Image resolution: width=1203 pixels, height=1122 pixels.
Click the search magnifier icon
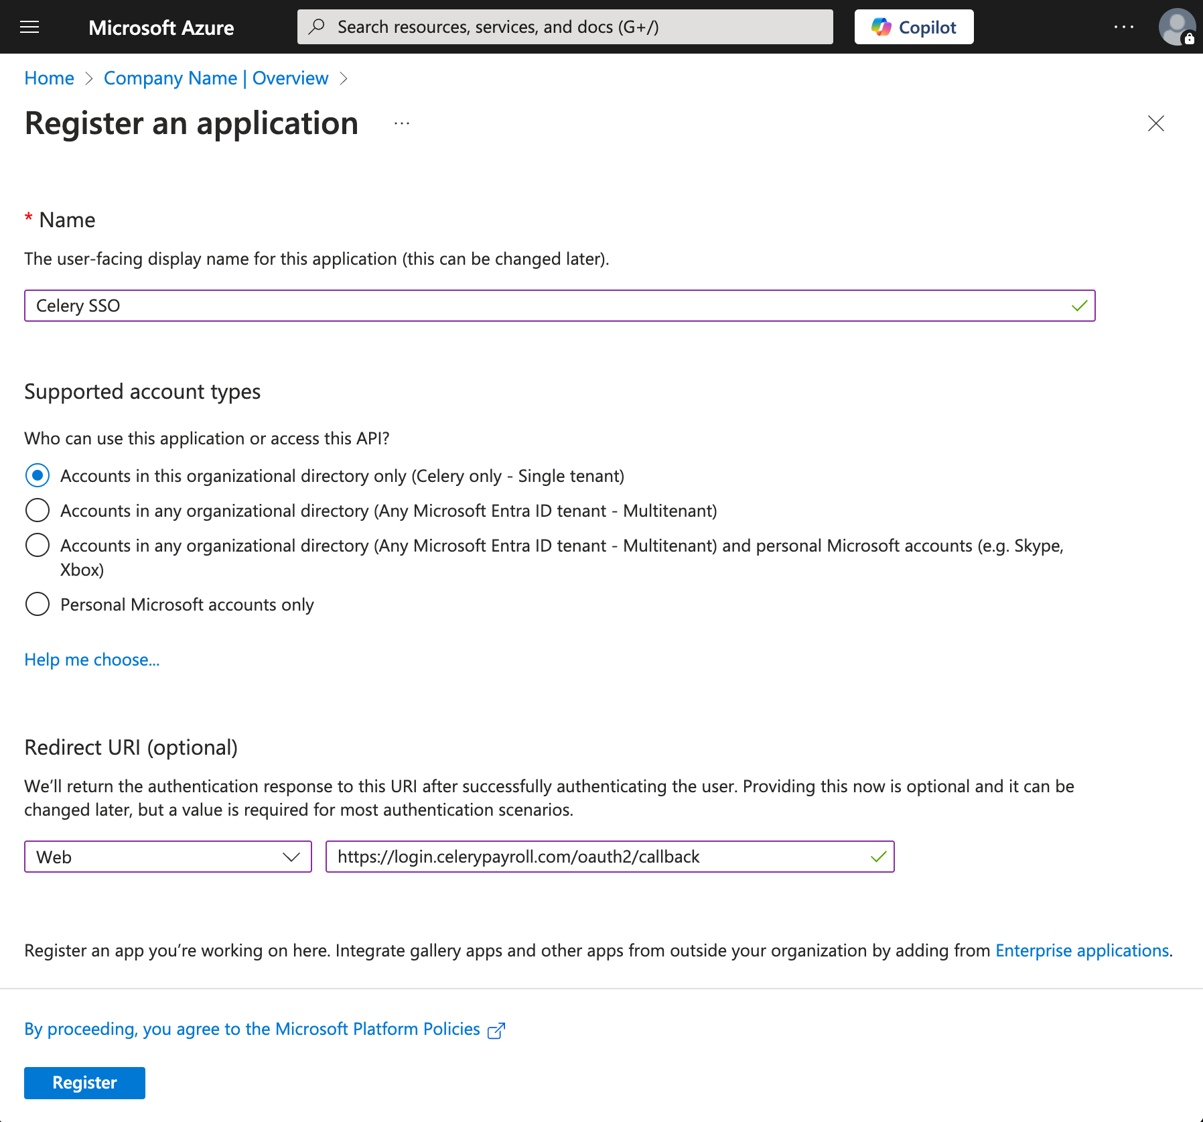point(317,27)
